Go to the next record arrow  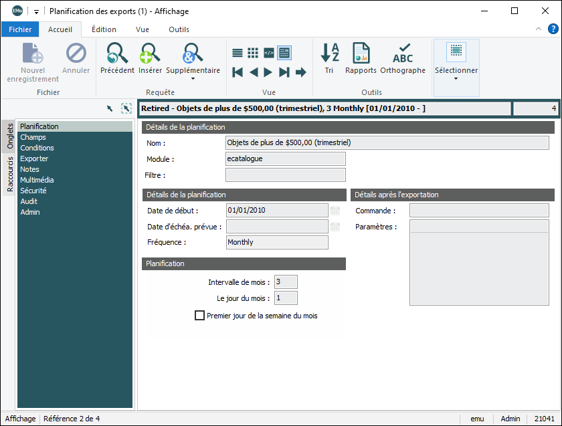tap(268, 72)
